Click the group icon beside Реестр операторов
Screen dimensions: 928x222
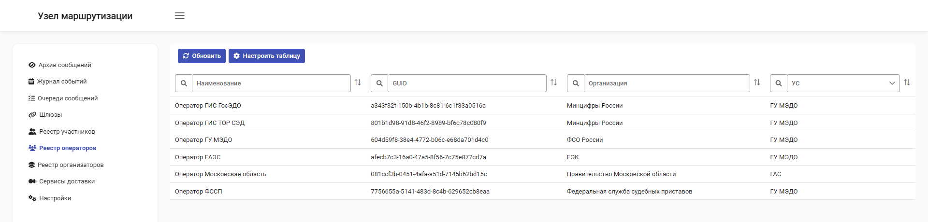point(32,148)
